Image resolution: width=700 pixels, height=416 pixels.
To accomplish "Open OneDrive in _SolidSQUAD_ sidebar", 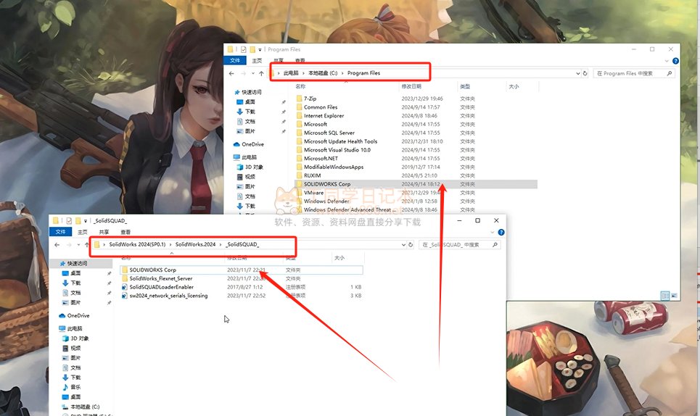I will (x=78, y=315).
